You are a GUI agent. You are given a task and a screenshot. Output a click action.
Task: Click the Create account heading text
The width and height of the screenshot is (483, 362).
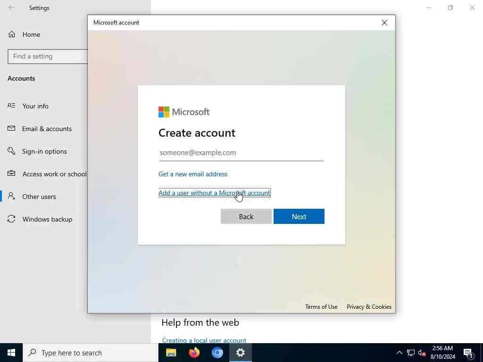197,132
